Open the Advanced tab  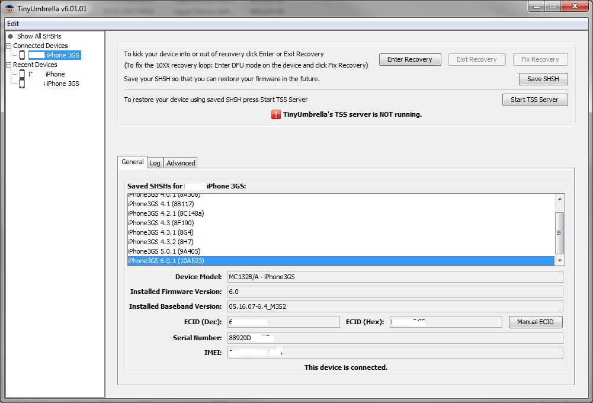pos(181,163)
